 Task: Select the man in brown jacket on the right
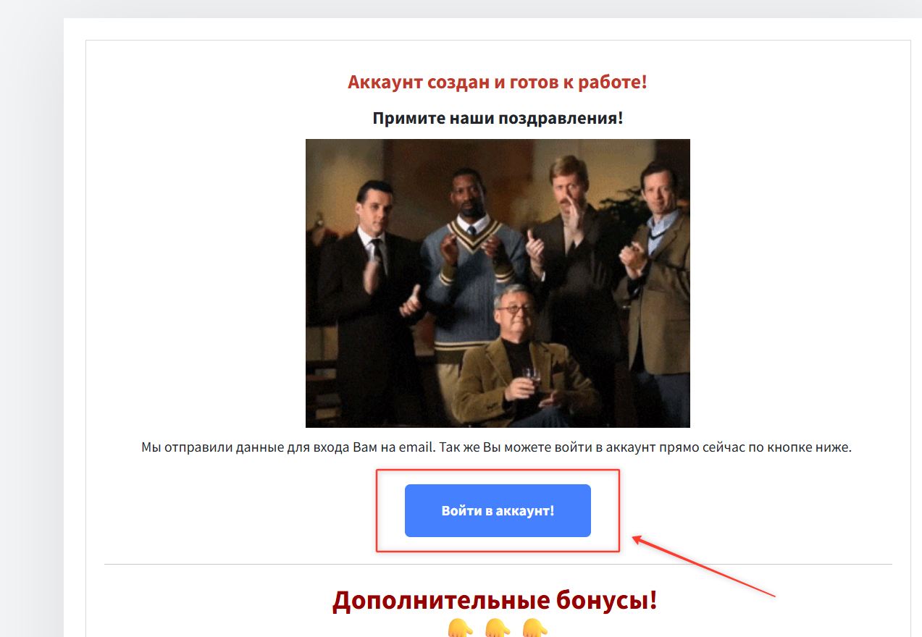655,290
